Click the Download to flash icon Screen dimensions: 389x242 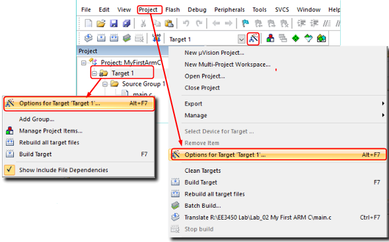click(157, 38)
